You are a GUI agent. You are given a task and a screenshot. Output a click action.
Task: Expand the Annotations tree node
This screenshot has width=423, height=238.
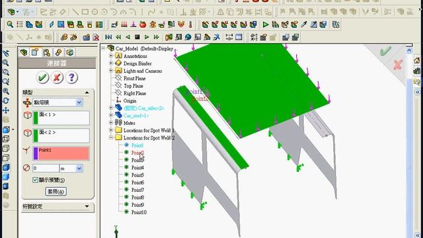pyautogui.click(x=111, y=56)
